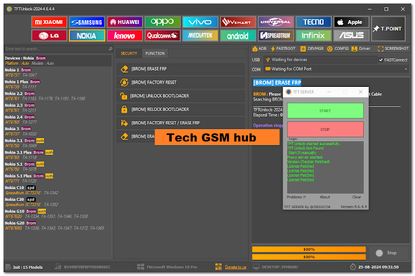
Task: Run [BROM] UNLOCK BOOTLOADER operation
Action: (x=180, y=96)
